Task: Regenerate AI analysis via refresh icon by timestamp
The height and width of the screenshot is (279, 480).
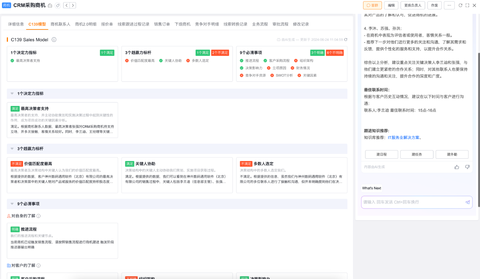Action: (x=345, y=40)
